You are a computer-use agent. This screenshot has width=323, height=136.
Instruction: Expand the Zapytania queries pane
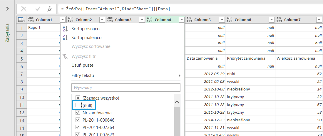pos(7,9)
